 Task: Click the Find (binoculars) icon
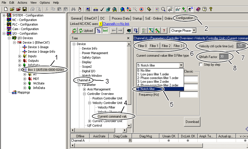pyautogui.click(x=73, y=9)
